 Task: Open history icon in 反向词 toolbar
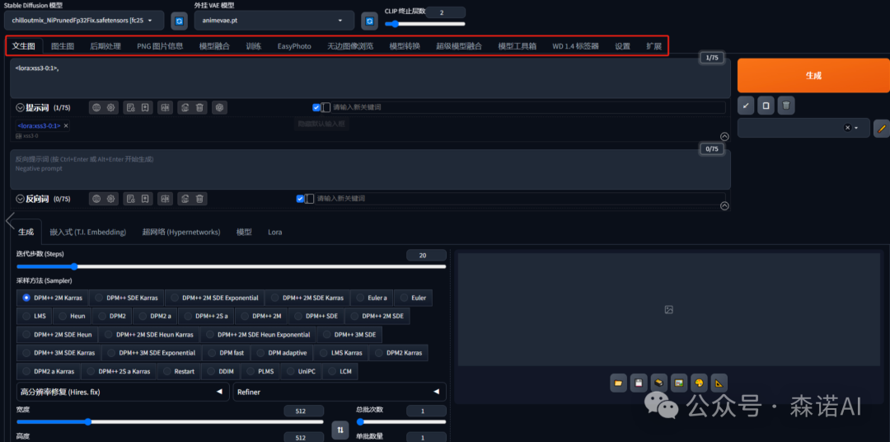tap(130, 199)
